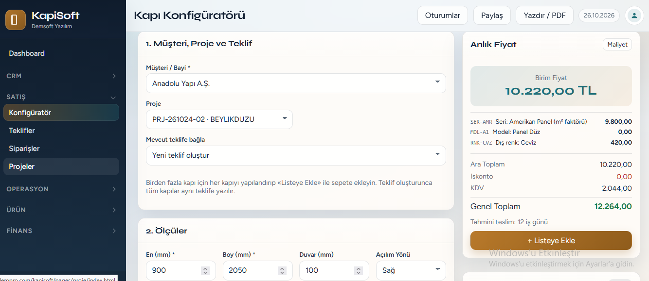649x281 pixels.
Task: Open the Mevcut teklife bağla dropdown
Action: (x=296, y=155)
